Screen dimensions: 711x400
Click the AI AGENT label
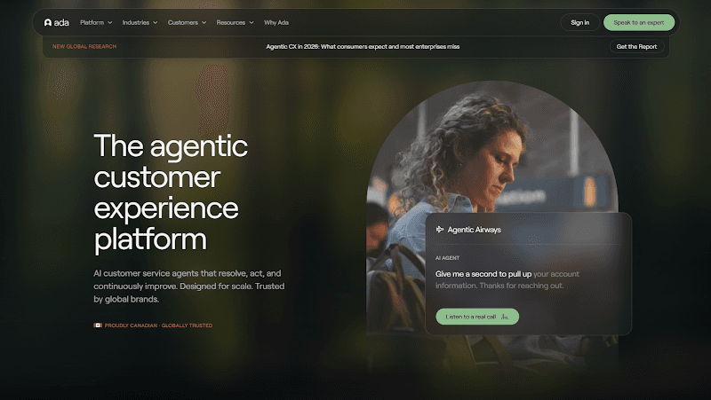448,258
